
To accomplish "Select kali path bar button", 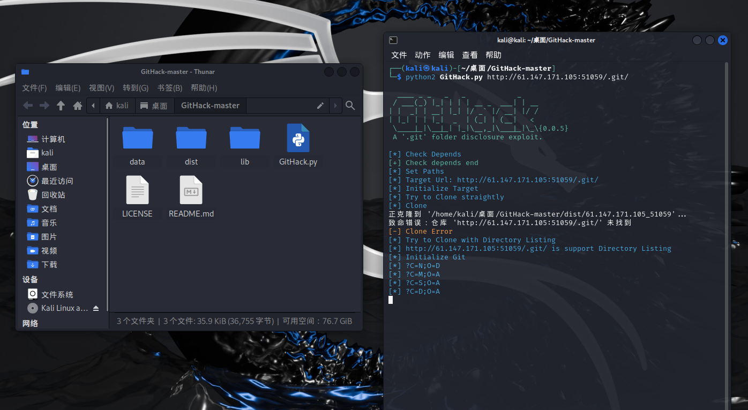I will tap(117, 106).
